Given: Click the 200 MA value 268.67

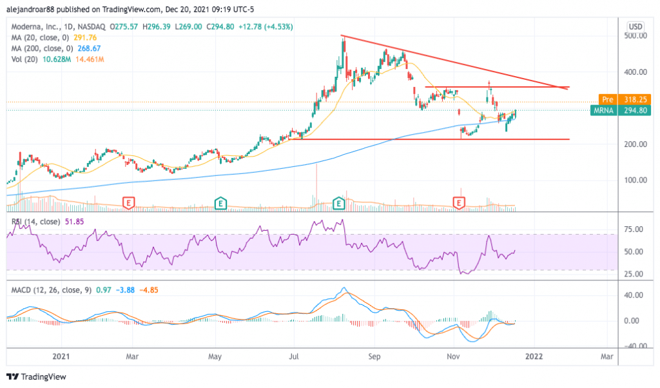Looking at the screenshot, I should pos(89,48).
